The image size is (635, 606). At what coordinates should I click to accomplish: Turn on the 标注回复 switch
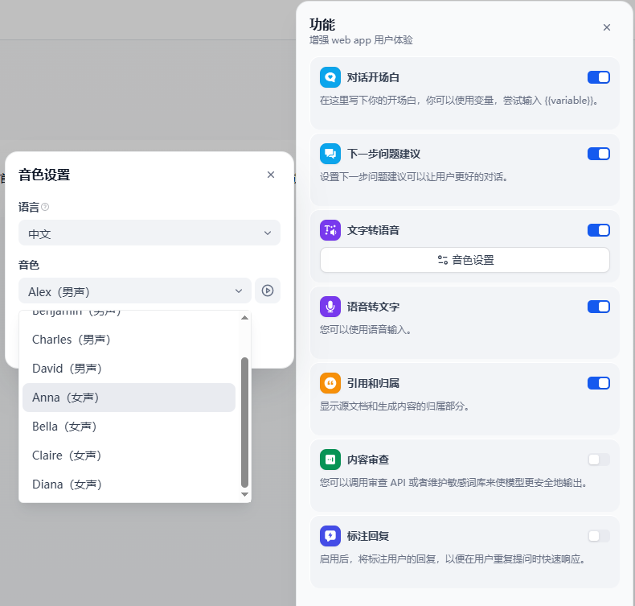point(599,536)
